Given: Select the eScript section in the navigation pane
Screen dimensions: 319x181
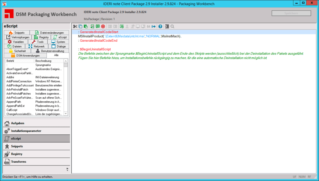Looking at the screenshot, I should [36, 138].
